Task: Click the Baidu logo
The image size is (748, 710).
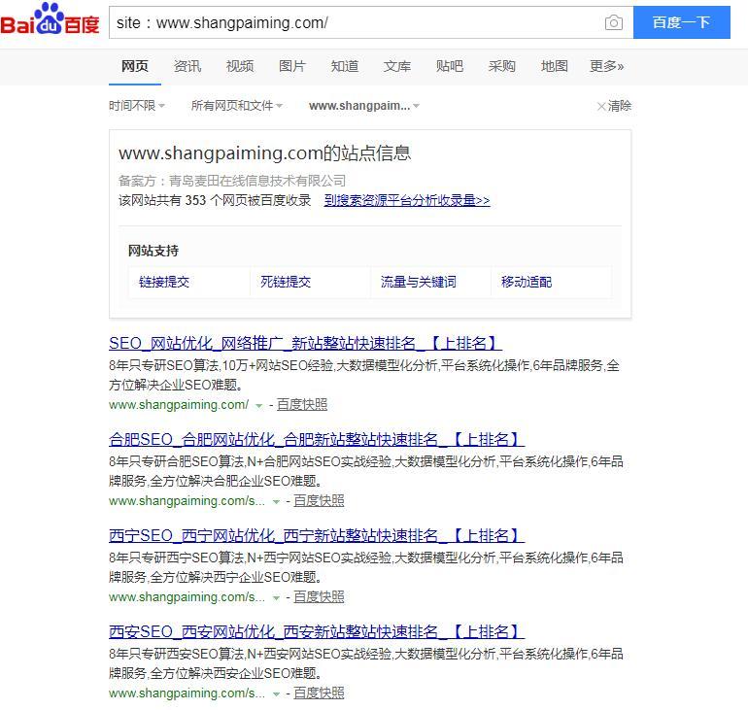Action: point(50,19)
